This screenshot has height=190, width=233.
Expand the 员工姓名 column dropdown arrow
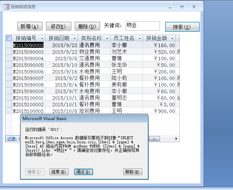tap(141, 38)
